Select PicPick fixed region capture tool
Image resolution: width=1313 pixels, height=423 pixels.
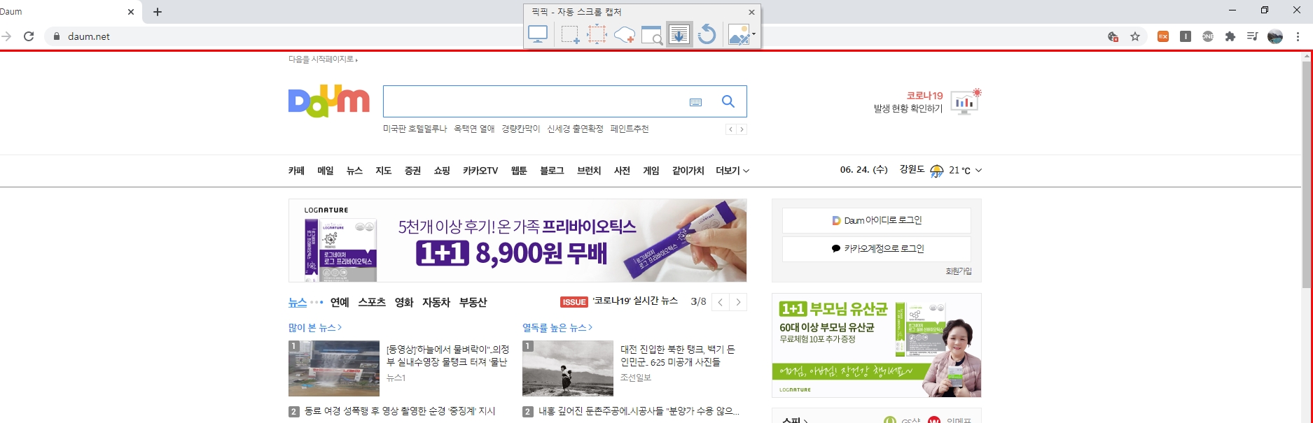coord(597,34)
